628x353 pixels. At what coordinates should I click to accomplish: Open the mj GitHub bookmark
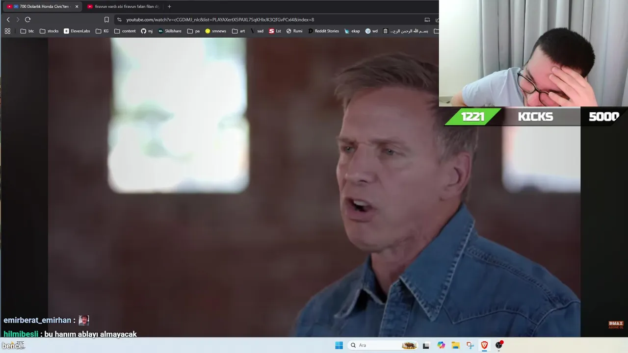click(x=147, y=31)
